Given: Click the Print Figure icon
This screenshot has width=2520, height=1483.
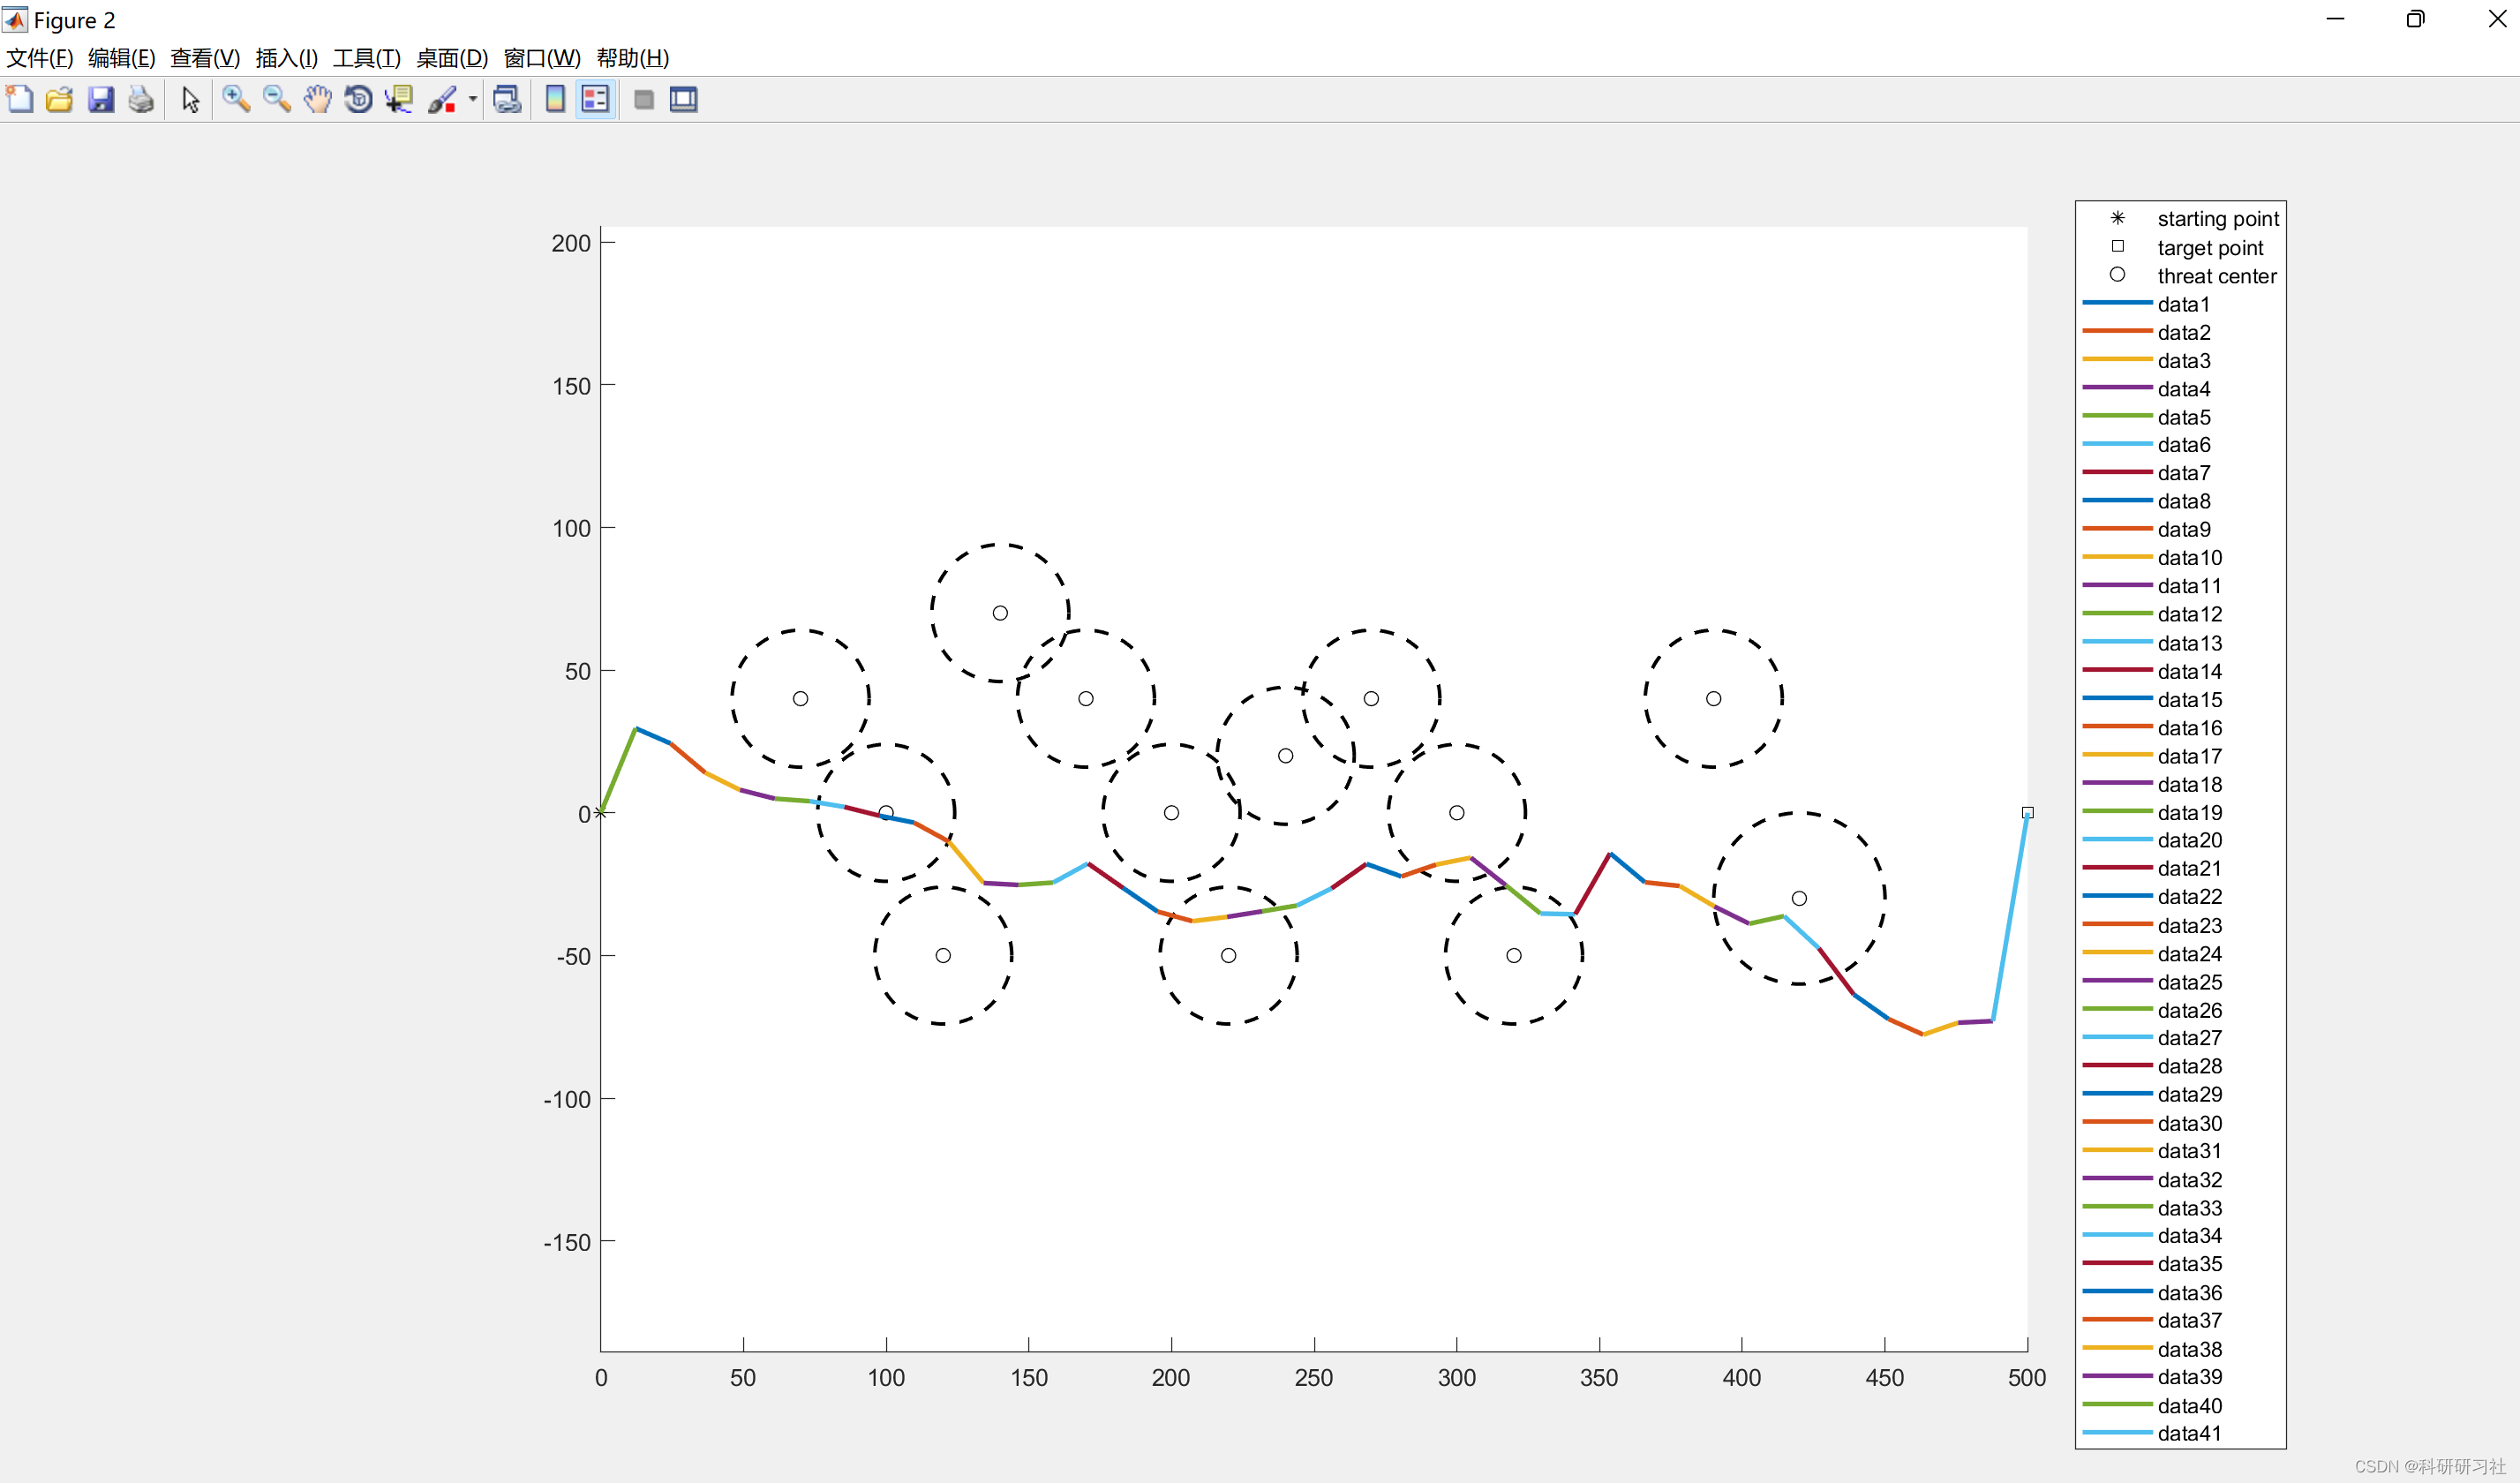Looking at the screenshot, I should pyautogui.click(x=141, y=99).
